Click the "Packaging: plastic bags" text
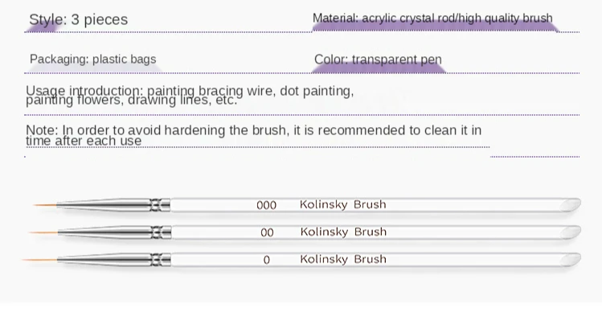The image size is (602, 312). point(93,60)
